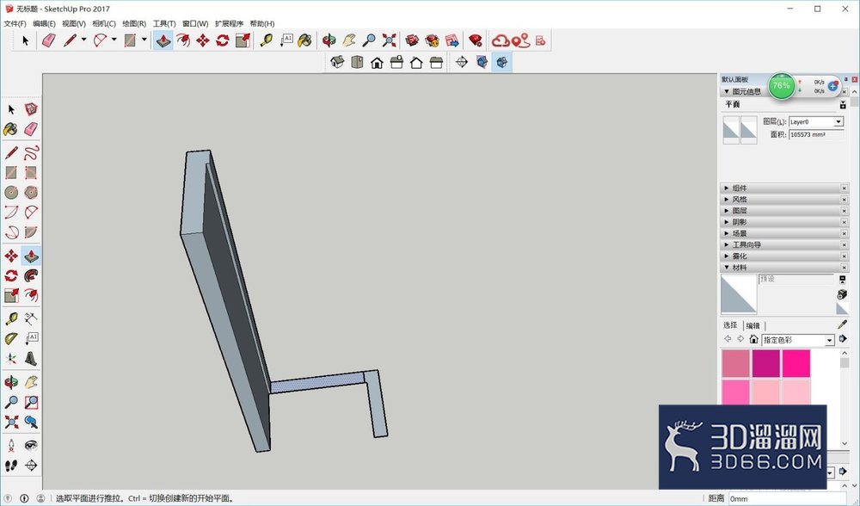Expand the 组件 panel

pos(784,188)
